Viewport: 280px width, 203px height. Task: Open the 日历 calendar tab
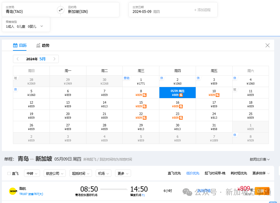click(x=20, y=45)
